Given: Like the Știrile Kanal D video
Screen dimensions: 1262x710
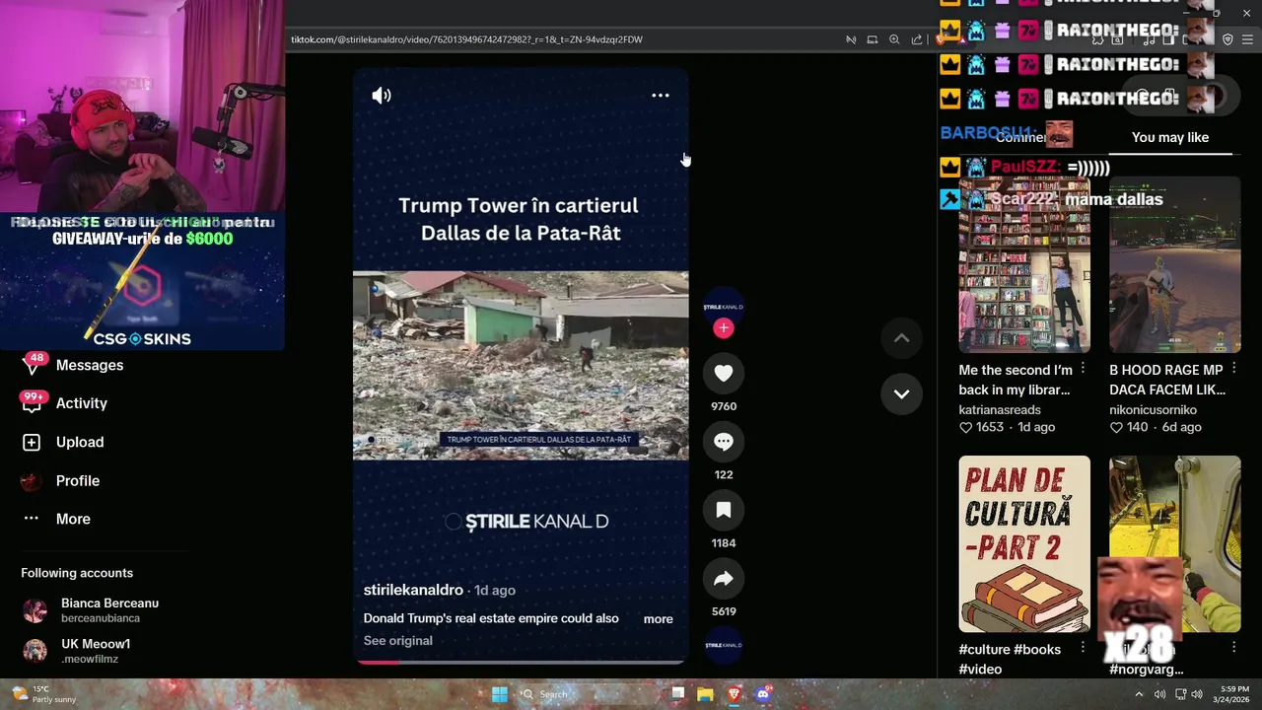Looking at the screenshot, I should point(724,374).
